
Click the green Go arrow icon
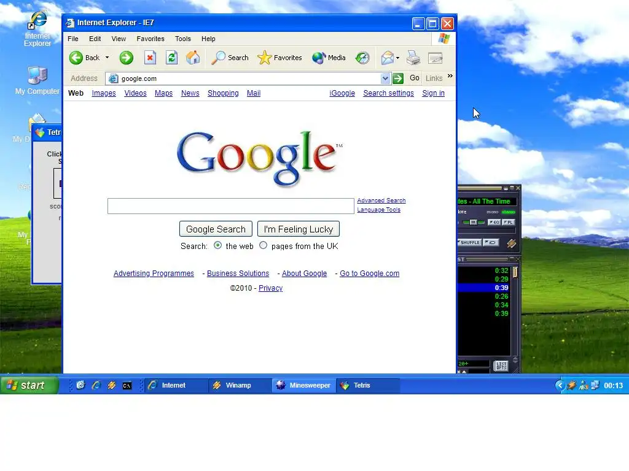(398, 78)
